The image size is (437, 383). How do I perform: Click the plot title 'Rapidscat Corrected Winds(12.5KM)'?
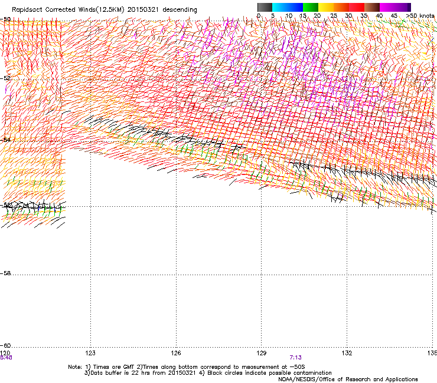coord(68,10)
